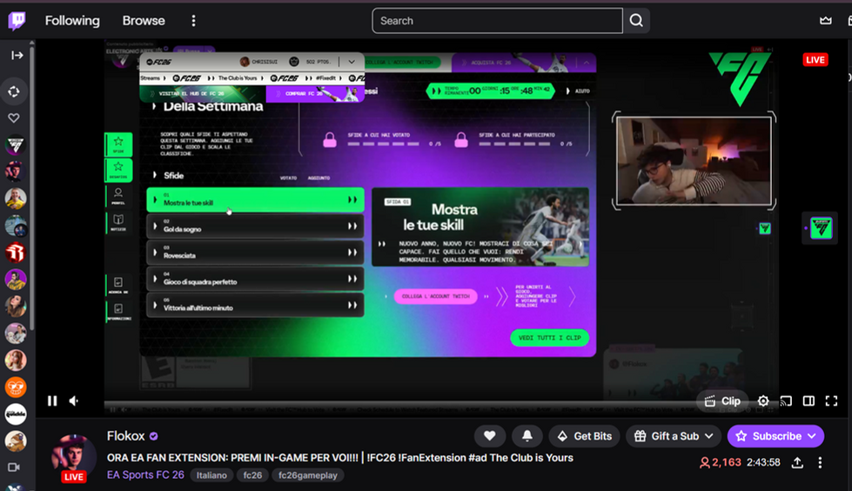Screen dimensions: 852x491
Task: Open the stories icon in sidebar
Action: coord(14,92)
